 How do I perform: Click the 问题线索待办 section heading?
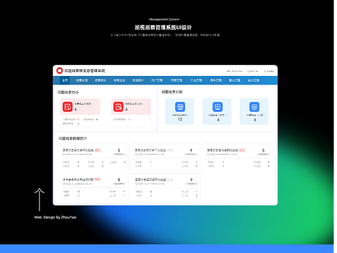(68, 92)
